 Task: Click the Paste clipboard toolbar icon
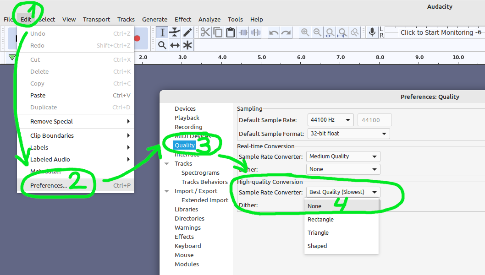[x=230, y=32]
